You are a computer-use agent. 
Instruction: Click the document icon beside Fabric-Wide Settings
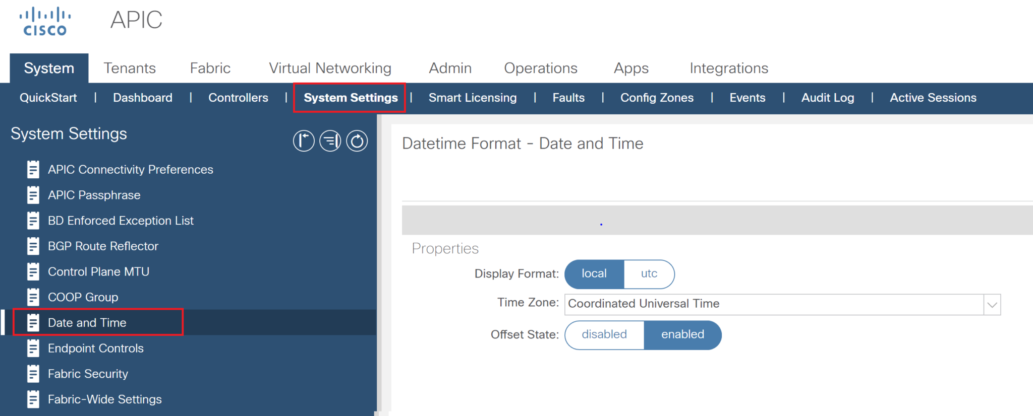[33, 399]
